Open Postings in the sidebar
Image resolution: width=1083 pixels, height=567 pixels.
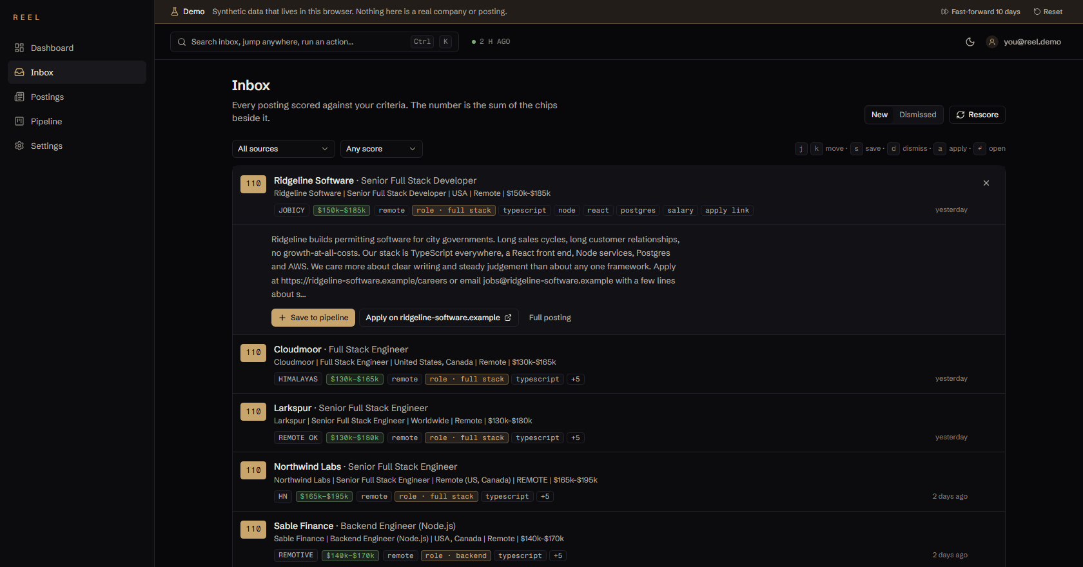[x=77, y=97]
